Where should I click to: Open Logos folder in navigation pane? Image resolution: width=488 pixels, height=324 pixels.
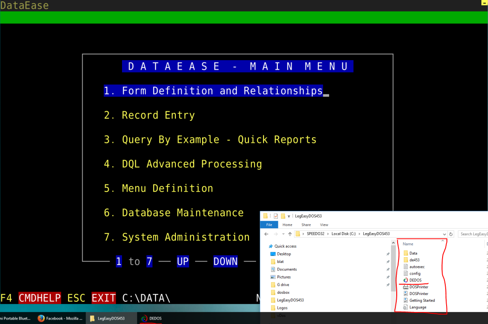click(282, 308)
